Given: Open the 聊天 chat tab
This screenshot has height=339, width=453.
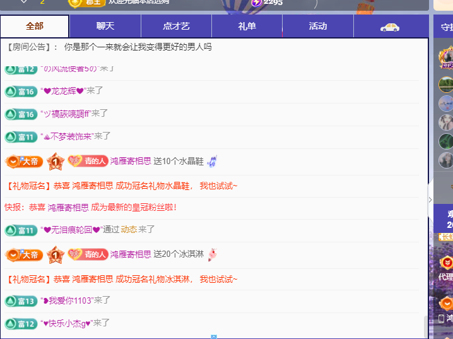Looking at the screenshot, I should point(105,27).
